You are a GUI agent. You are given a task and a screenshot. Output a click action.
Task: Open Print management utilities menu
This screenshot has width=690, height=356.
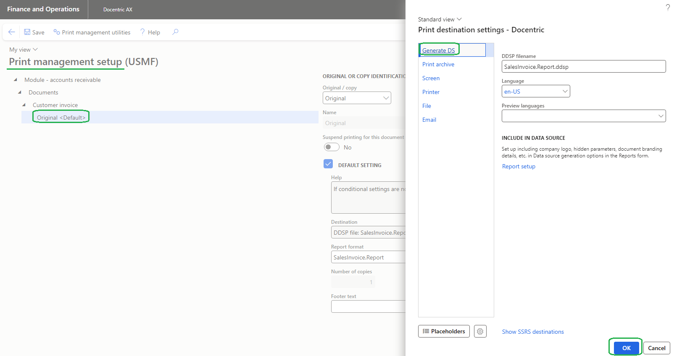coord(92,32)
